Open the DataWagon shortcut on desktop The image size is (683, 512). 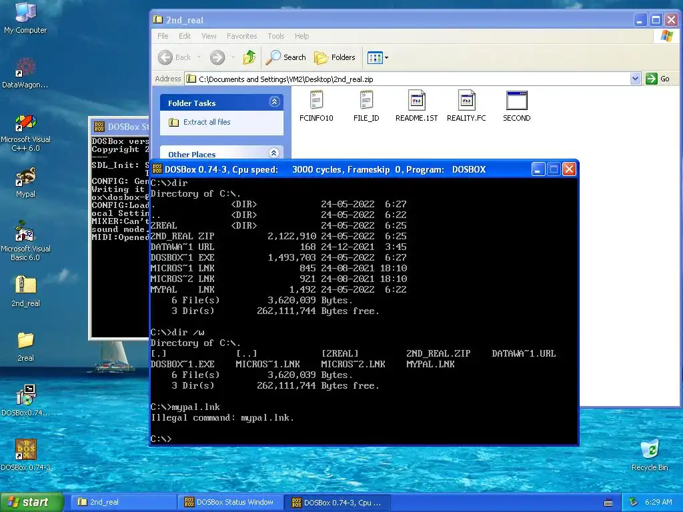[25, 72]
